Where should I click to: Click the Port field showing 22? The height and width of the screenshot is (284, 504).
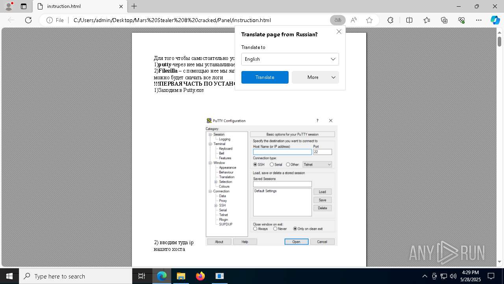(x=322, y=152)
